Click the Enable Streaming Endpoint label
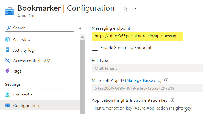The width and height of the screenshot is (203, 114). click(126, 48)
